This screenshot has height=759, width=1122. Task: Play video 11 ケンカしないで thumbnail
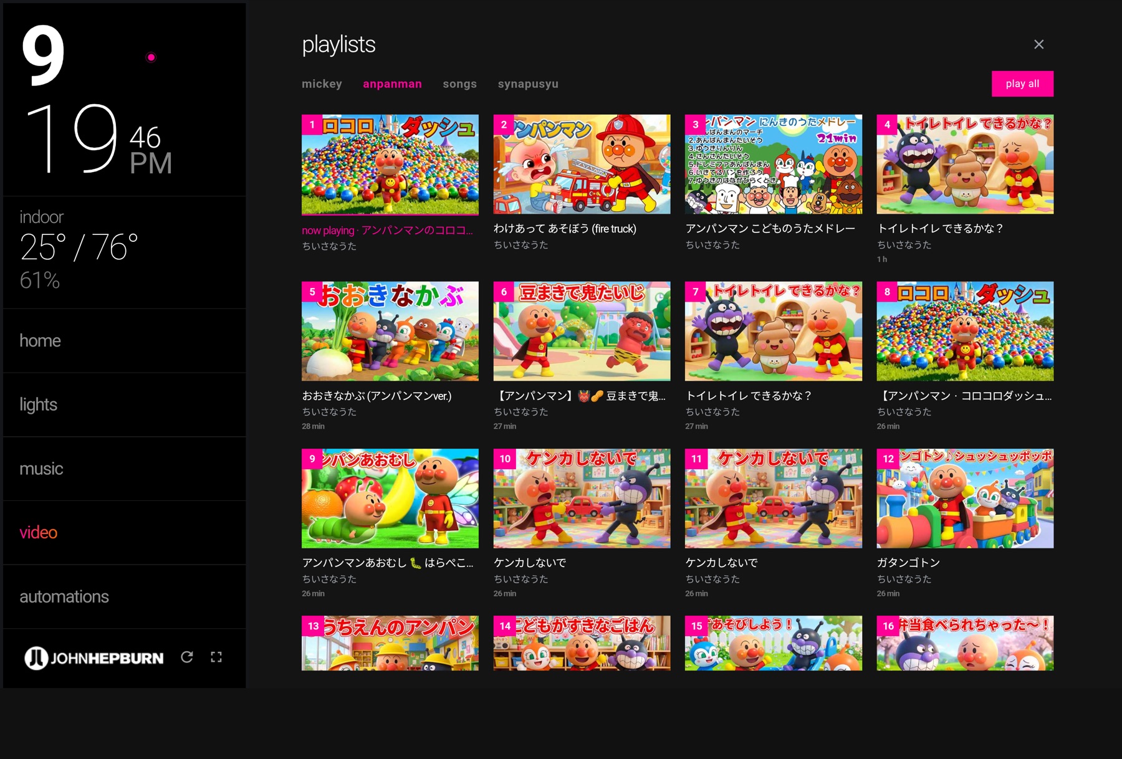[x=774, y=499]
